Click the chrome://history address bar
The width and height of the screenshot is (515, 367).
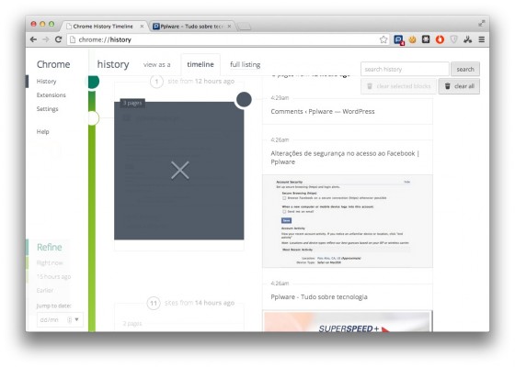[223, 39]
